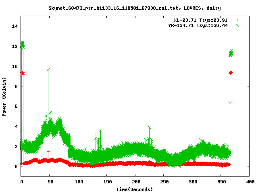Click the x-axis tick label 100

79,182
